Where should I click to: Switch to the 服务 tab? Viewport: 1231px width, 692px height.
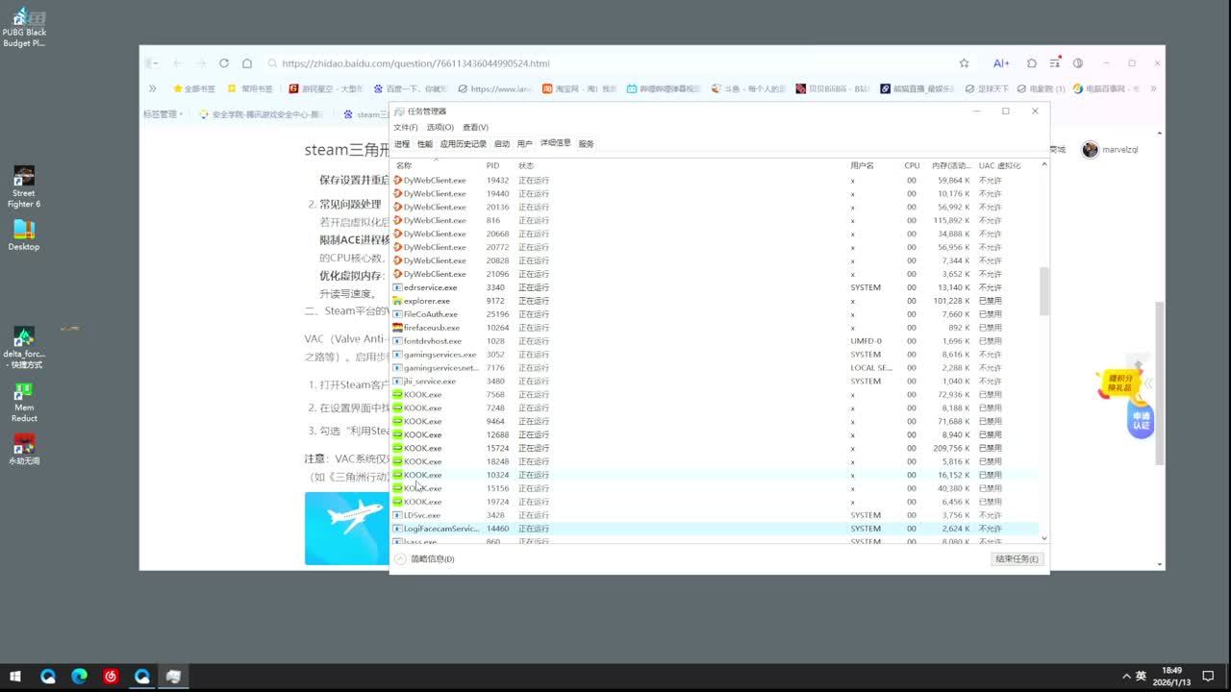(x=586, y=144)
